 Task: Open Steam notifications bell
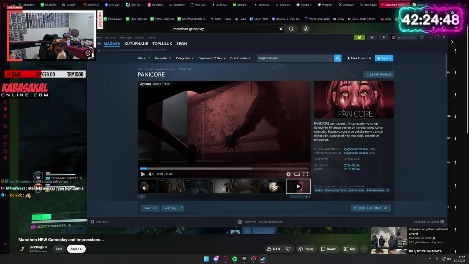coord(384,37)
